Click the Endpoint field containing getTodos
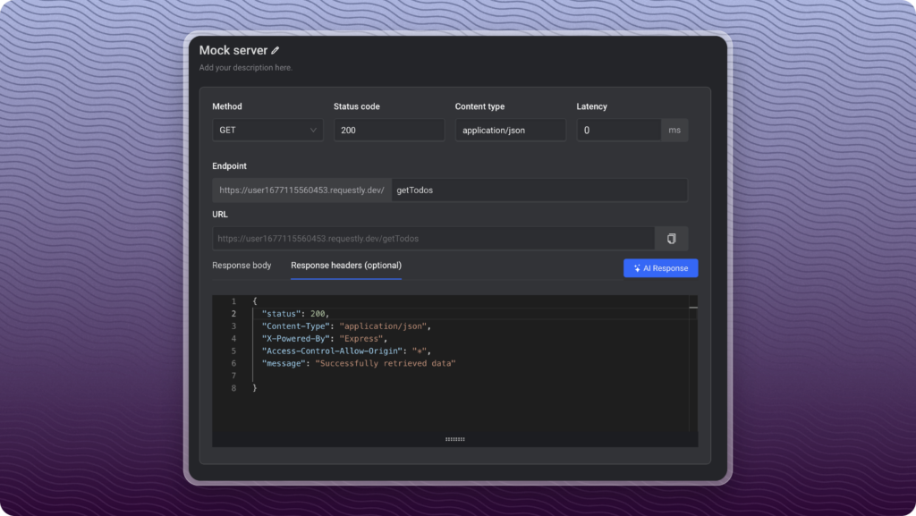 point(539,190)
